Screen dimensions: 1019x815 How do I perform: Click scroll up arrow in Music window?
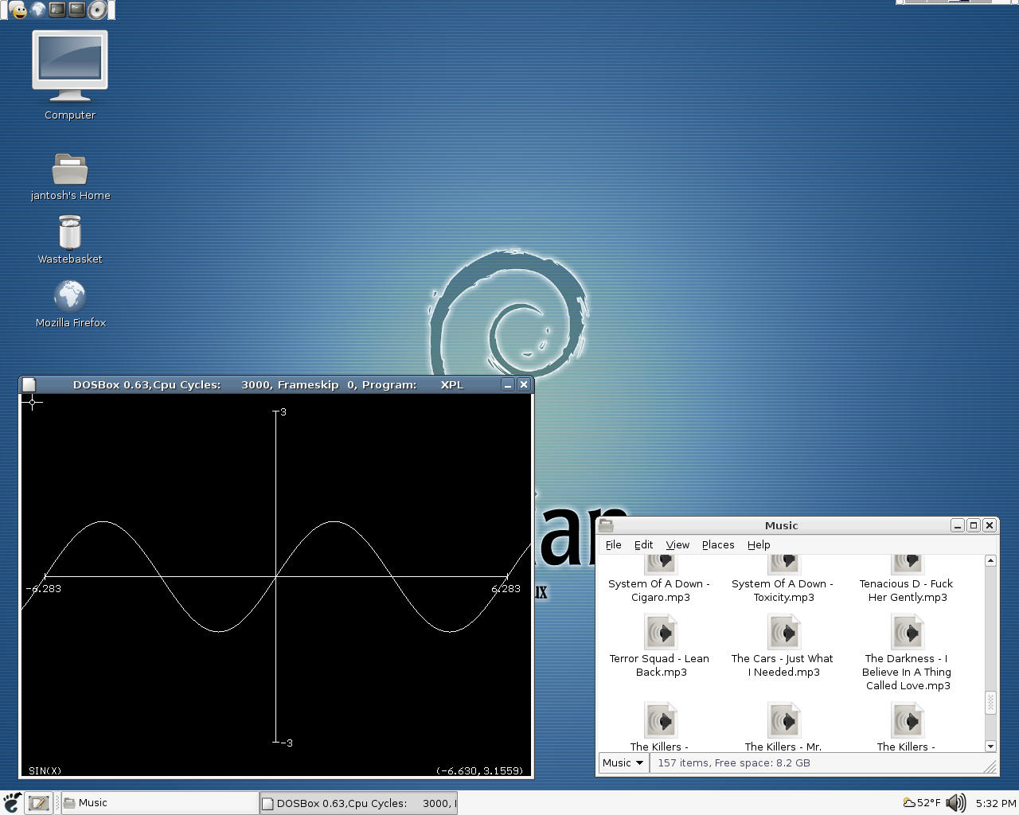tap(990, 561)
